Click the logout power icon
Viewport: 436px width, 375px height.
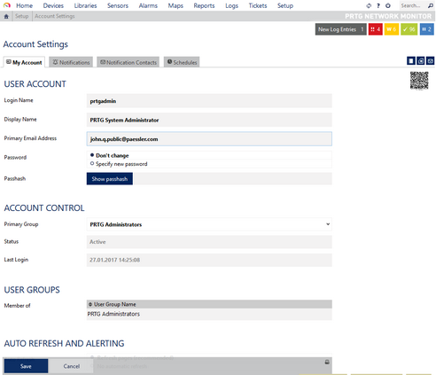point(388,5)
